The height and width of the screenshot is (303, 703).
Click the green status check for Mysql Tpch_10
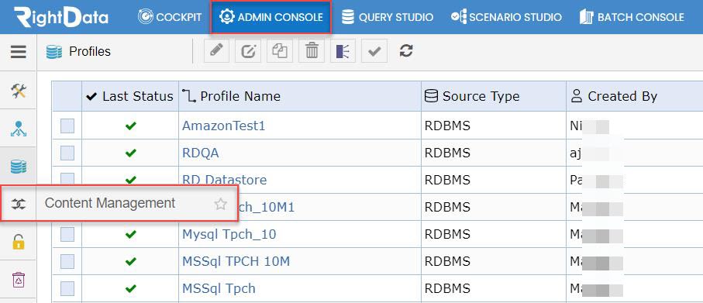(x=130, y=234)
